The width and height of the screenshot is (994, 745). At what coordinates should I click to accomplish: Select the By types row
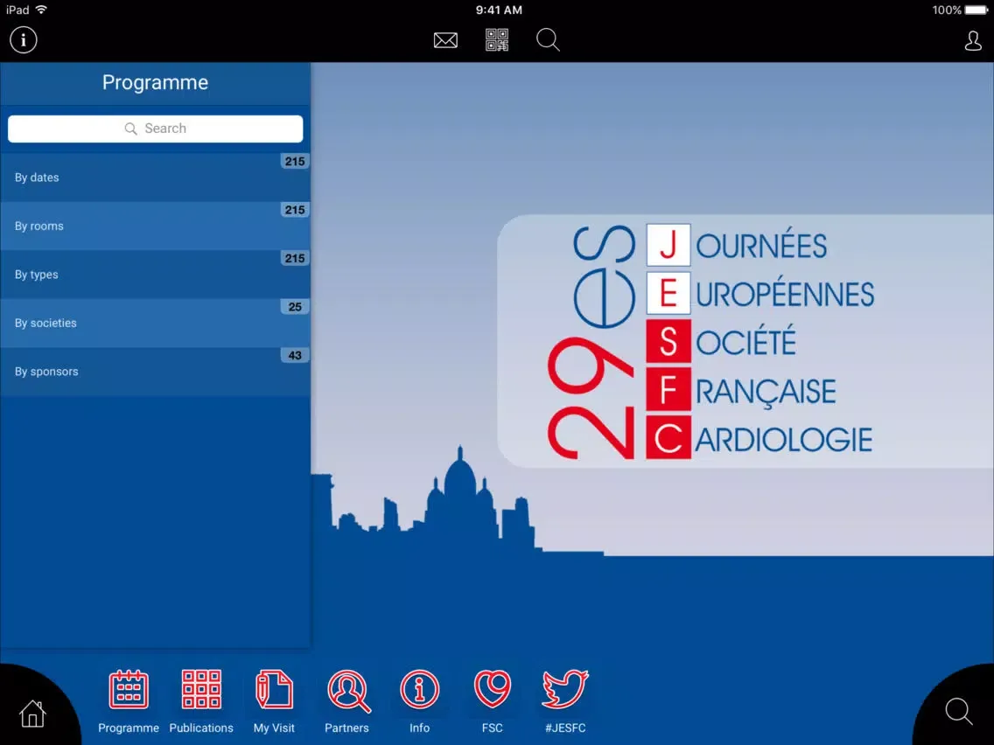click(x=156, y=275)
